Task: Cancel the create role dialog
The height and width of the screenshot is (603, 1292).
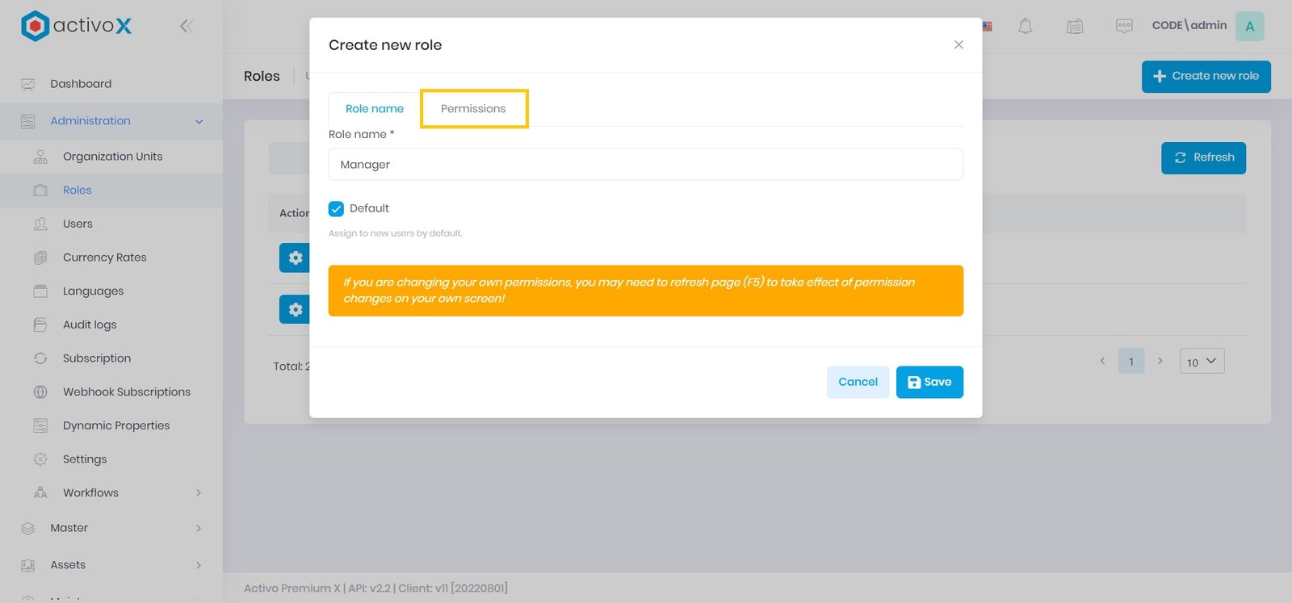Action: pos(858,382)
